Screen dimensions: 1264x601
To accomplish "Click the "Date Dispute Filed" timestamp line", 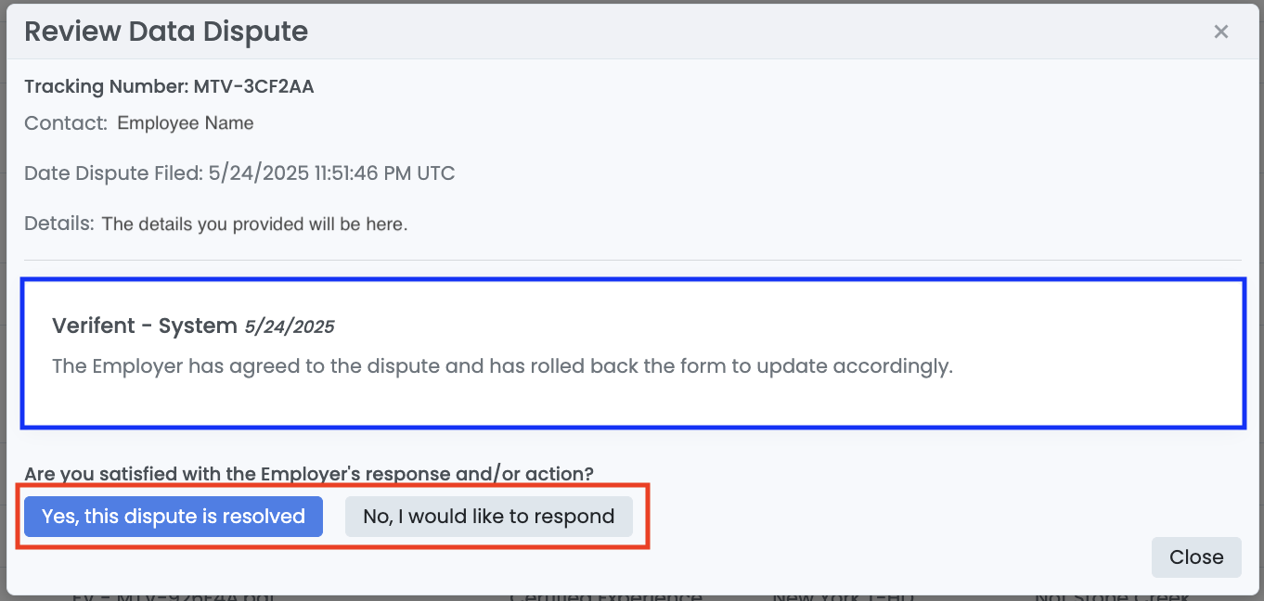I will [239, 173].
